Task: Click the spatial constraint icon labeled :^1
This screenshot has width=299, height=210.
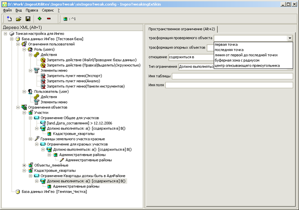Action: point(65,19)
